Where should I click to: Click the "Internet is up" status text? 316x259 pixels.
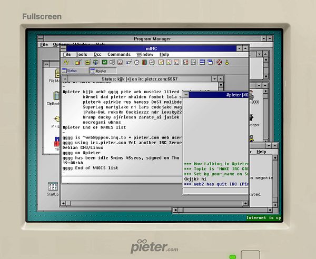pyautogui.click(x=264, y=218)
